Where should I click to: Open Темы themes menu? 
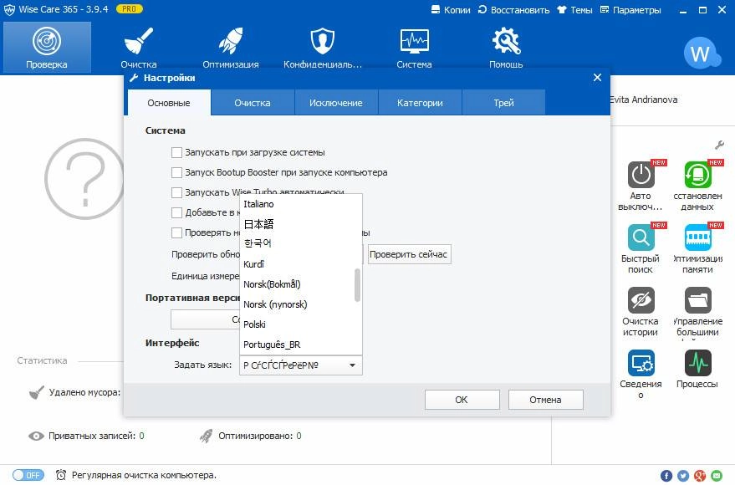pos(574,10)
